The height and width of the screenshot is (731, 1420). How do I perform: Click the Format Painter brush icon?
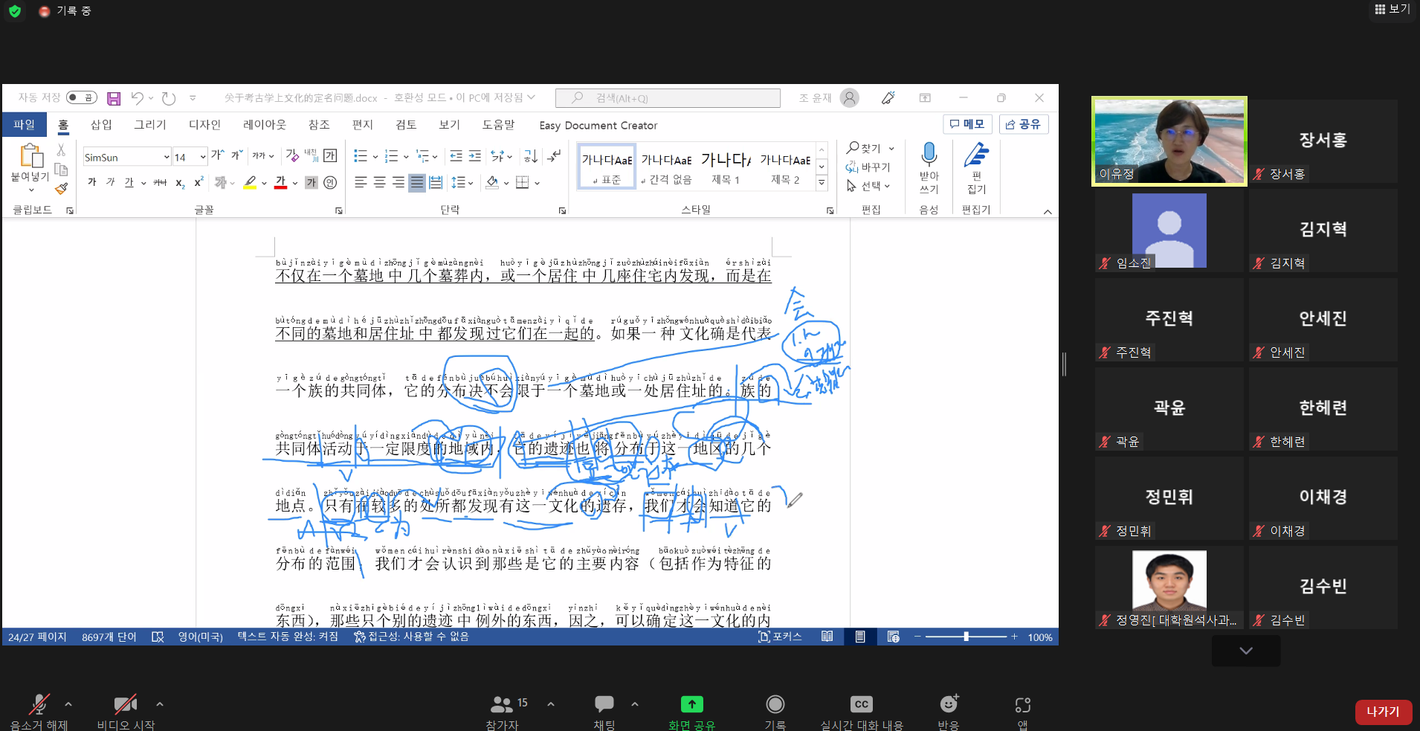point(62,189)
